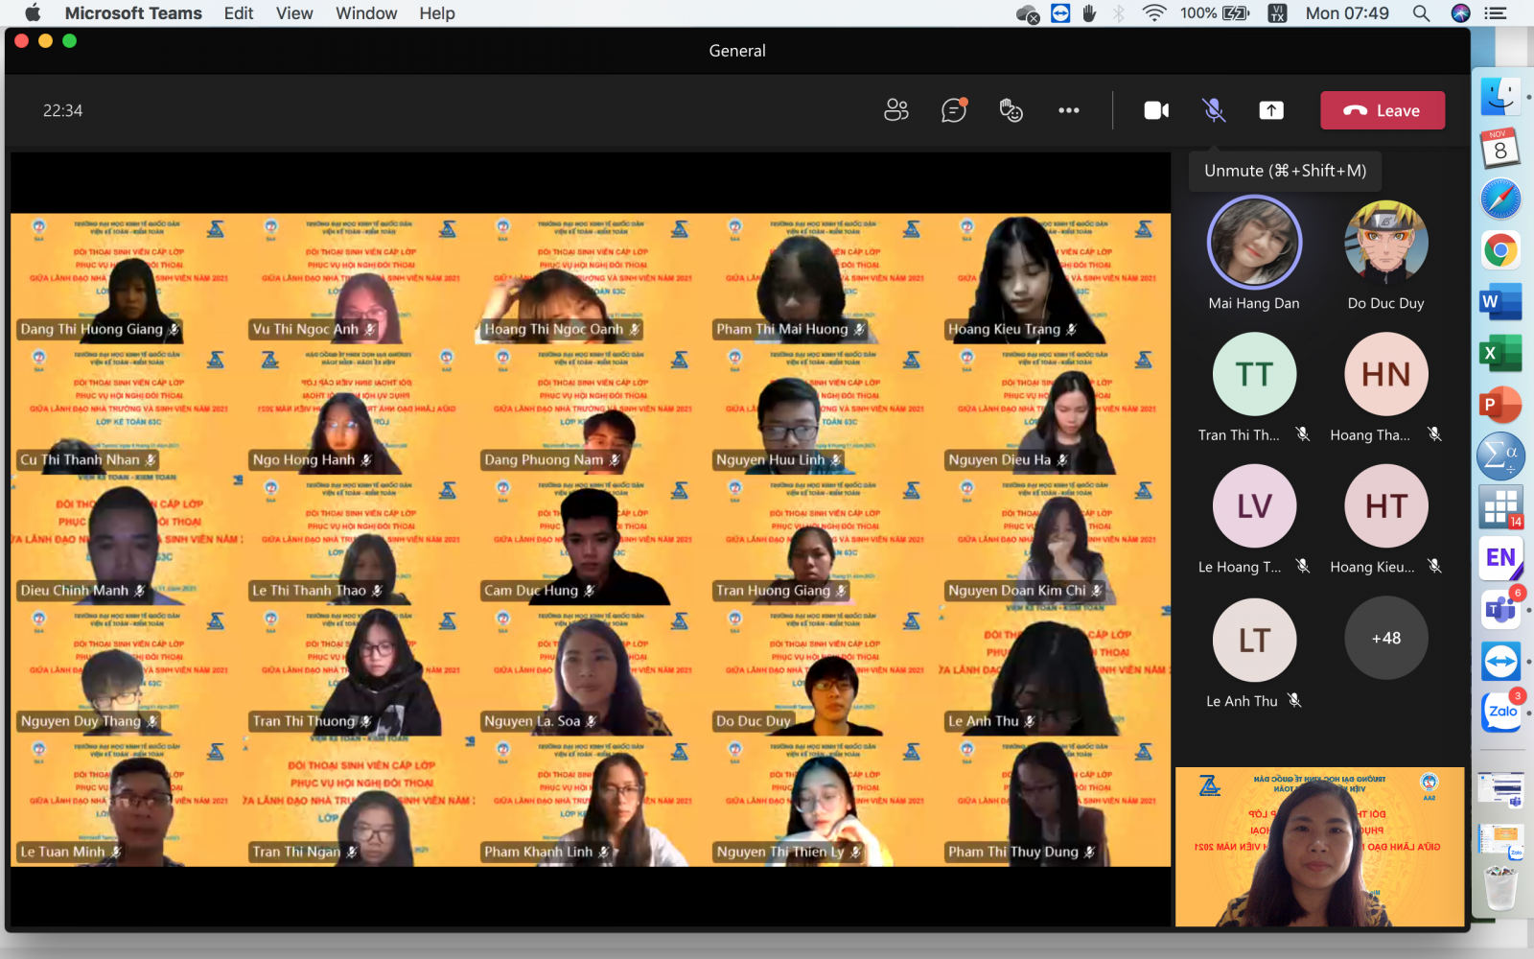This screenshot has width=1534, height=959.
Task: Expand the +48 additional participants
Action: coord(1385,639)
